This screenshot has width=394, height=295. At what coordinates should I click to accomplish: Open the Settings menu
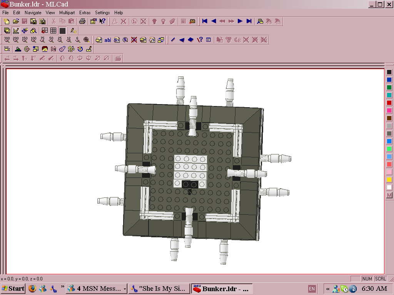pyautogui.click(x=102, y=13)
